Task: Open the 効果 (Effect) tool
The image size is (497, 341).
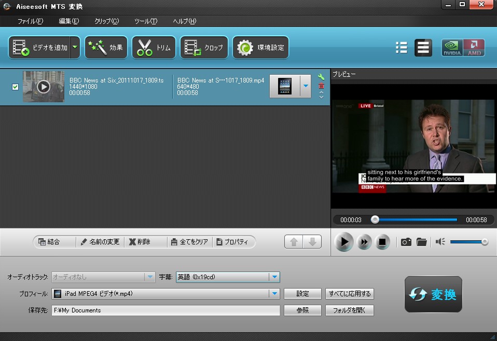Action: [106, 48]
